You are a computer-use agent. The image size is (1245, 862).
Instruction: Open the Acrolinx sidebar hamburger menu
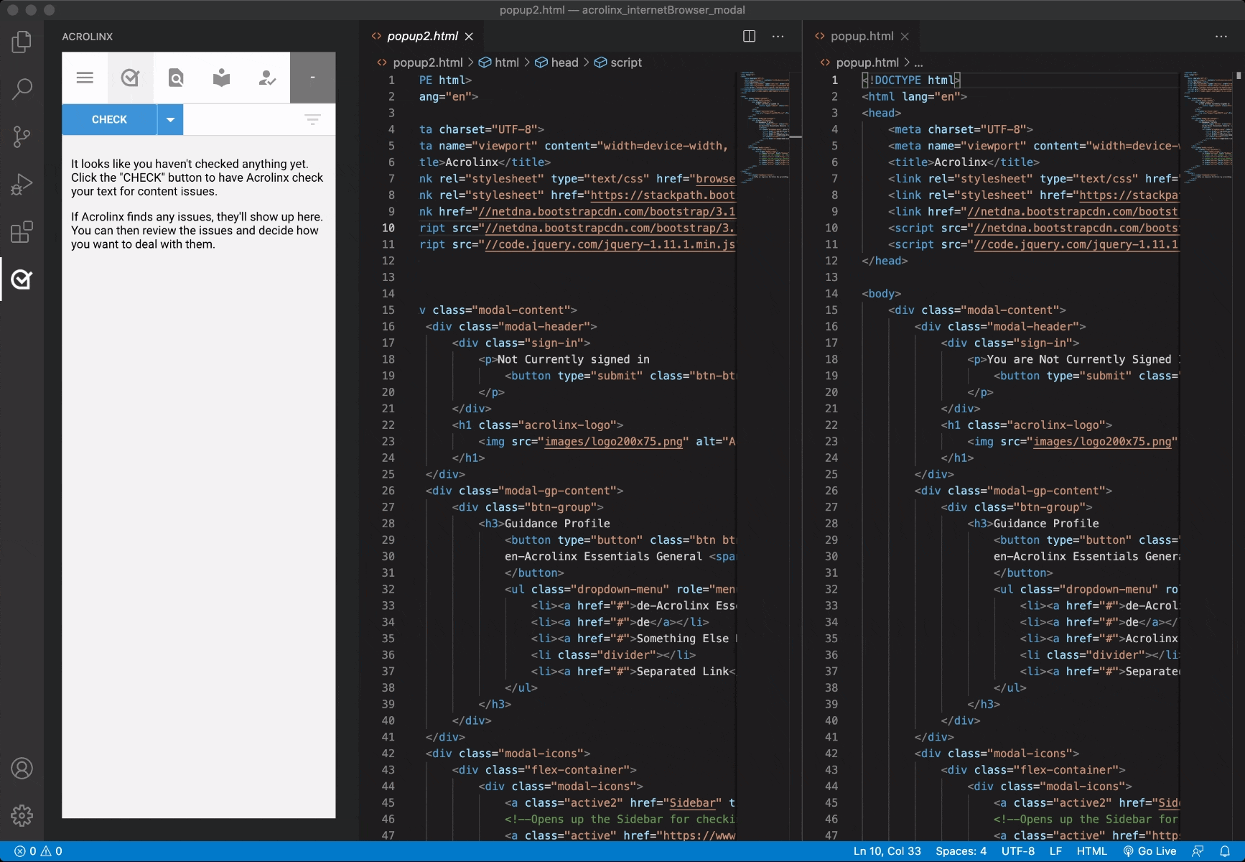[85, 78]
